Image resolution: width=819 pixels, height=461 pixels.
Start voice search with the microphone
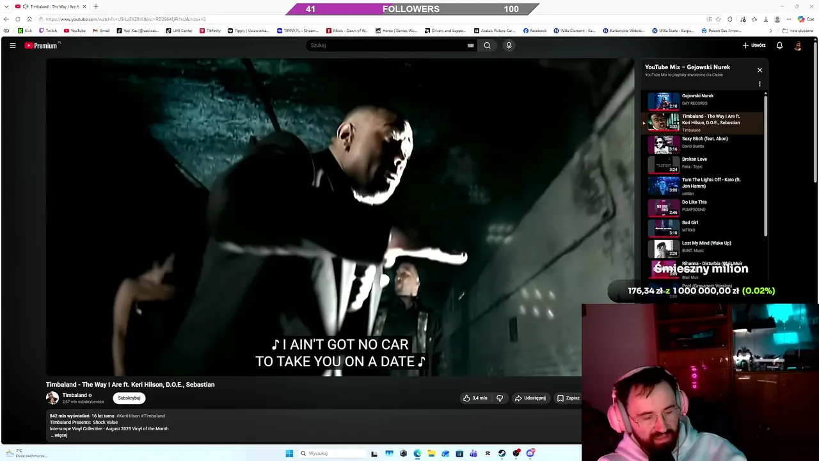pyautogui.click(x=509, y=45)
